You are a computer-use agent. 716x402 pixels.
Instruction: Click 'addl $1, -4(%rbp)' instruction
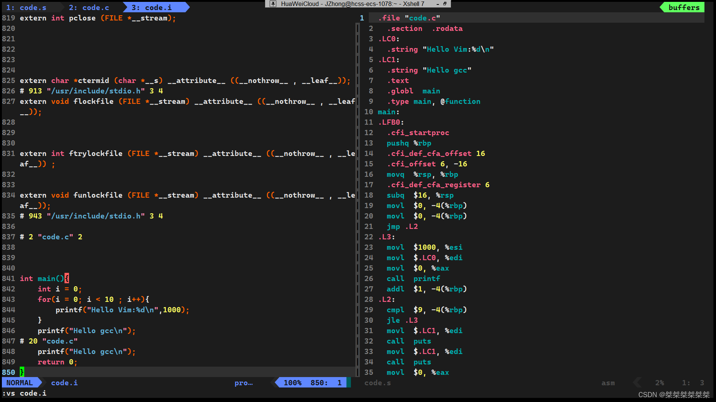(427, 289)
